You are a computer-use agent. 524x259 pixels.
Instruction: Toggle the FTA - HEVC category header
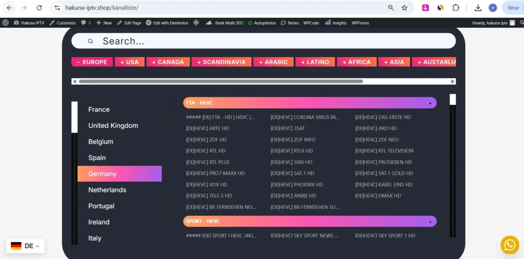(x=310, y=103)
